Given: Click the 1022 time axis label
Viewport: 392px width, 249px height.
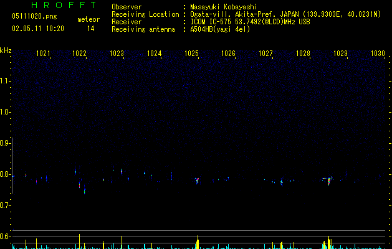Looking at the screenshot, I should point(79,54).
